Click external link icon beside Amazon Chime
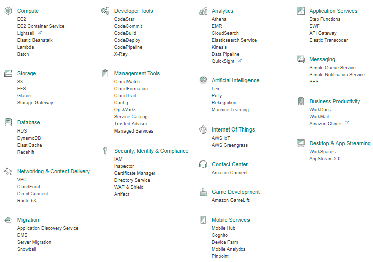Screen dimensions: 373x262 click(347, 123)
